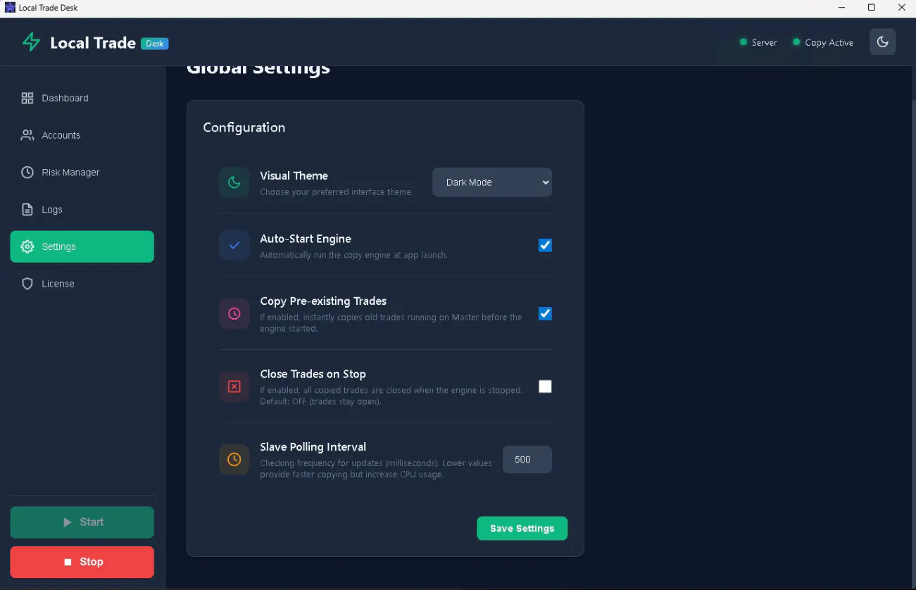Click the Close Trades on Stop X icon
The width and height of the screenshot is (916, 590).
pyautogui.click(x=234, y=387)
